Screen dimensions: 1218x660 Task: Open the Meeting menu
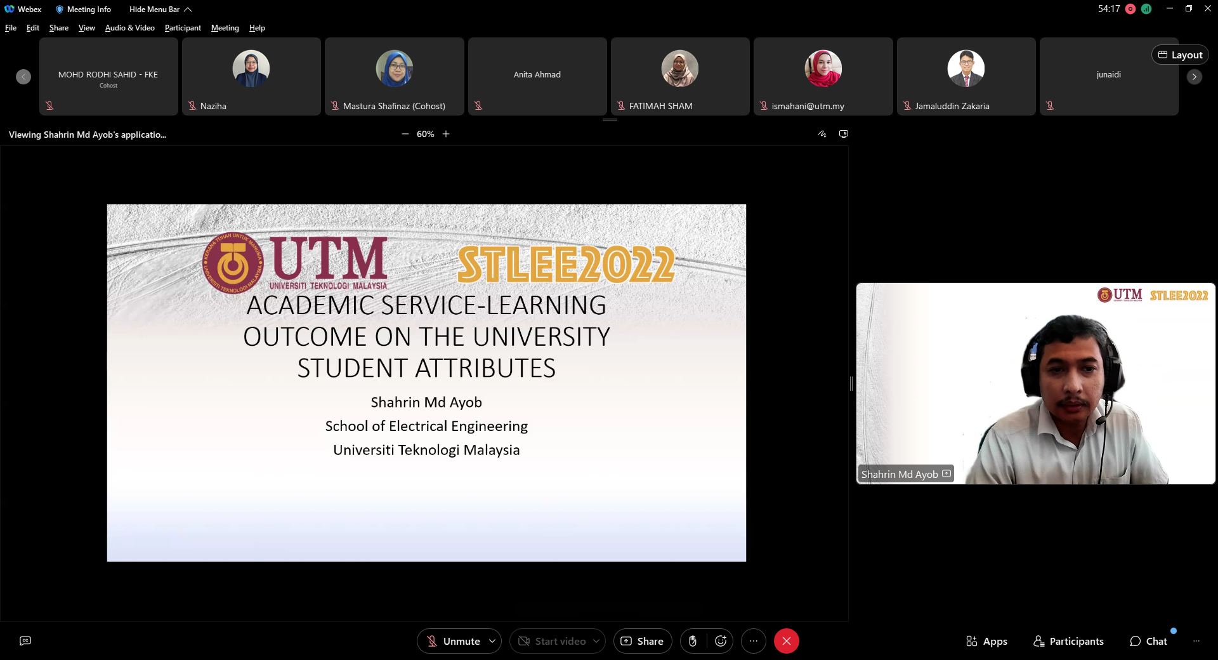225,28
